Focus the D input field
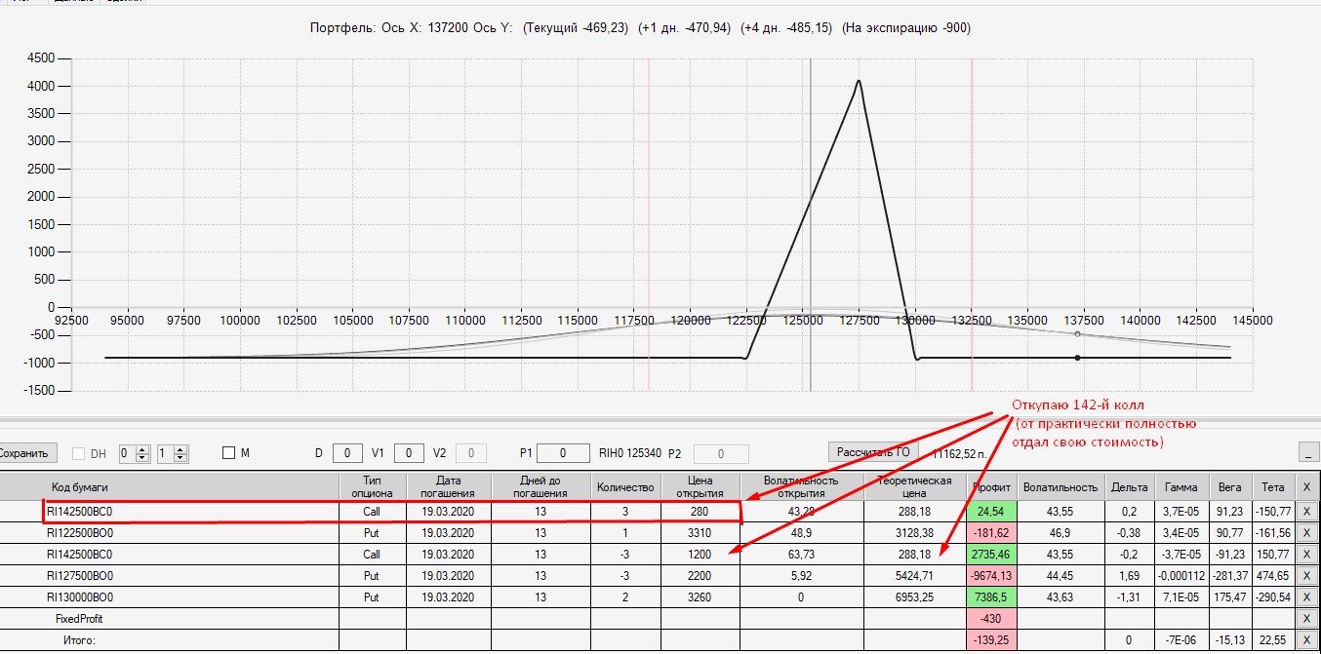The width and height of the screenshot is (1321, 654). (x=347, y=453)
